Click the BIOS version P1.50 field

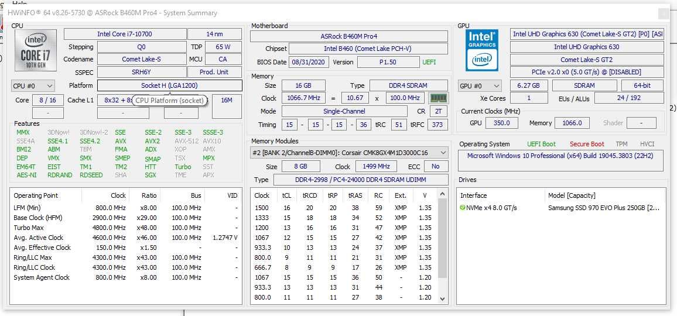click(388, 61)
